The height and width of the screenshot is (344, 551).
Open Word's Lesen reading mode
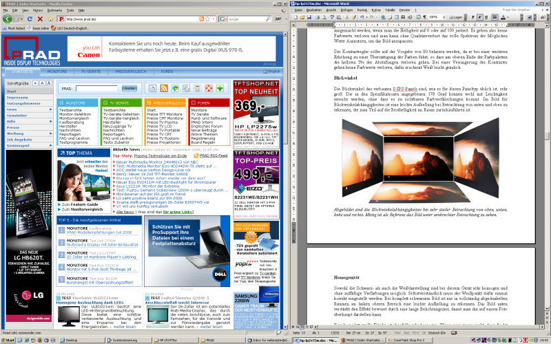[x=456, y=17]
